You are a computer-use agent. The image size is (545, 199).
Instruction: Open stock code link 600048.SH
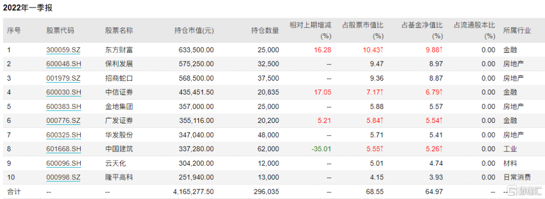[63, 64]
